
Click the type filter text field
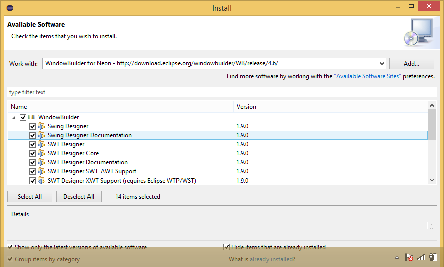(x=221, y=92)
